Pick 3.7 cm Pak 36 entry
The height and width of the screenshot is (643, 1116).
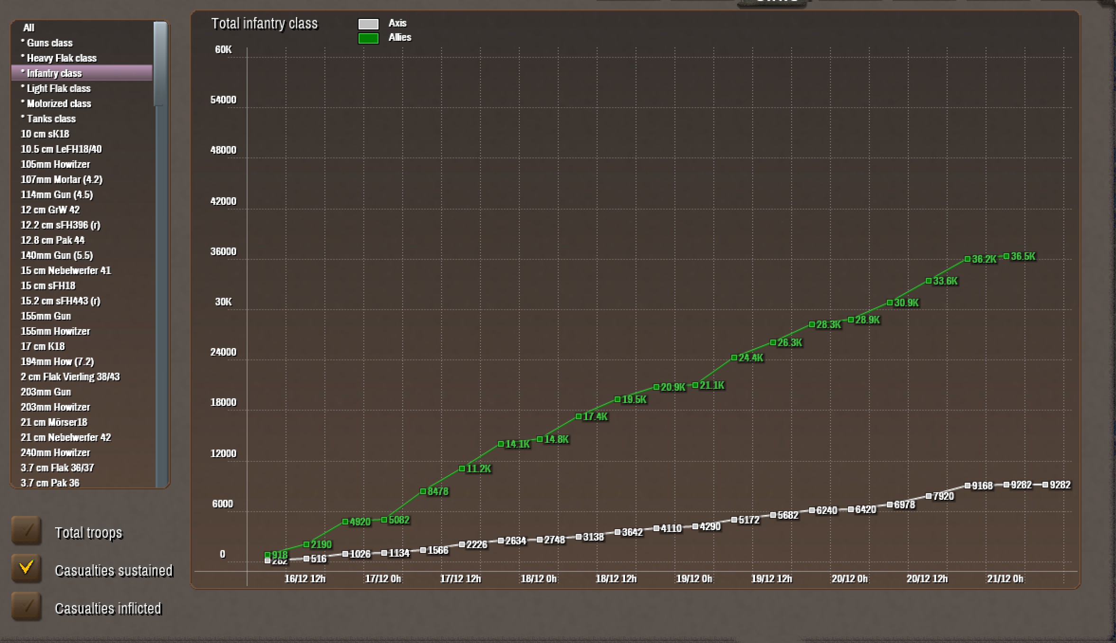pos(50,483)
